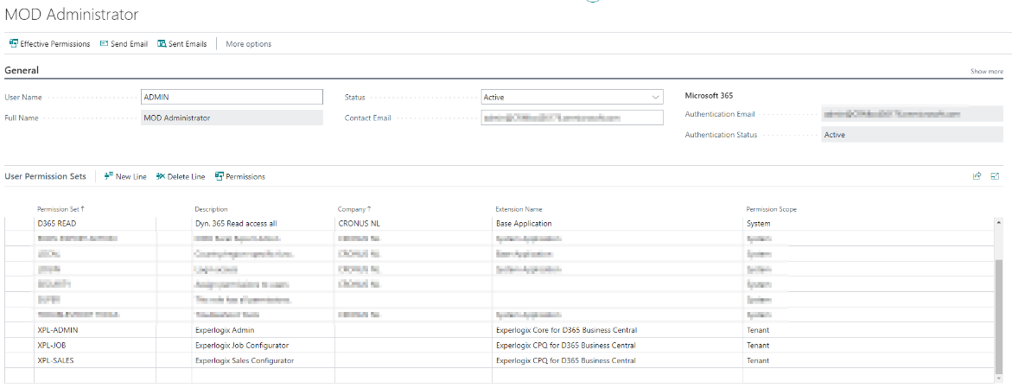Click Delete Line action
This screenshot has width=1012, height=388.
pyautogui.click(x=181, y=176)
